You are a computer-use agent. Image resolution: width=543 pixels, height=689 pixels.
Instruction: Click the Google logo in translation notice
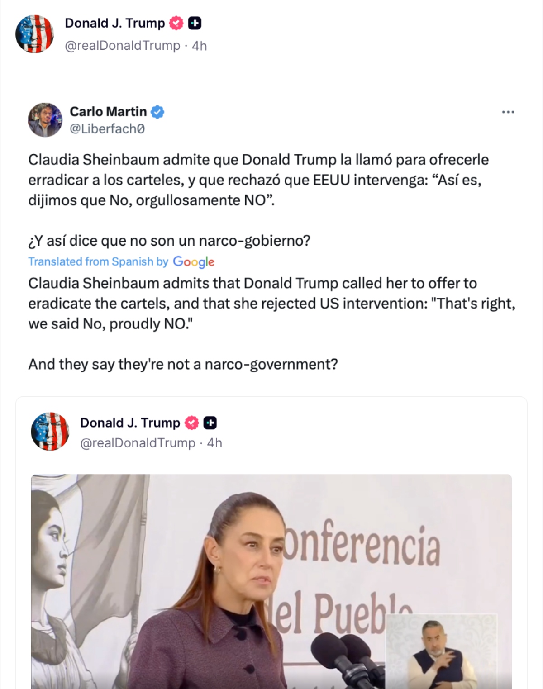(x=194, y=262)
